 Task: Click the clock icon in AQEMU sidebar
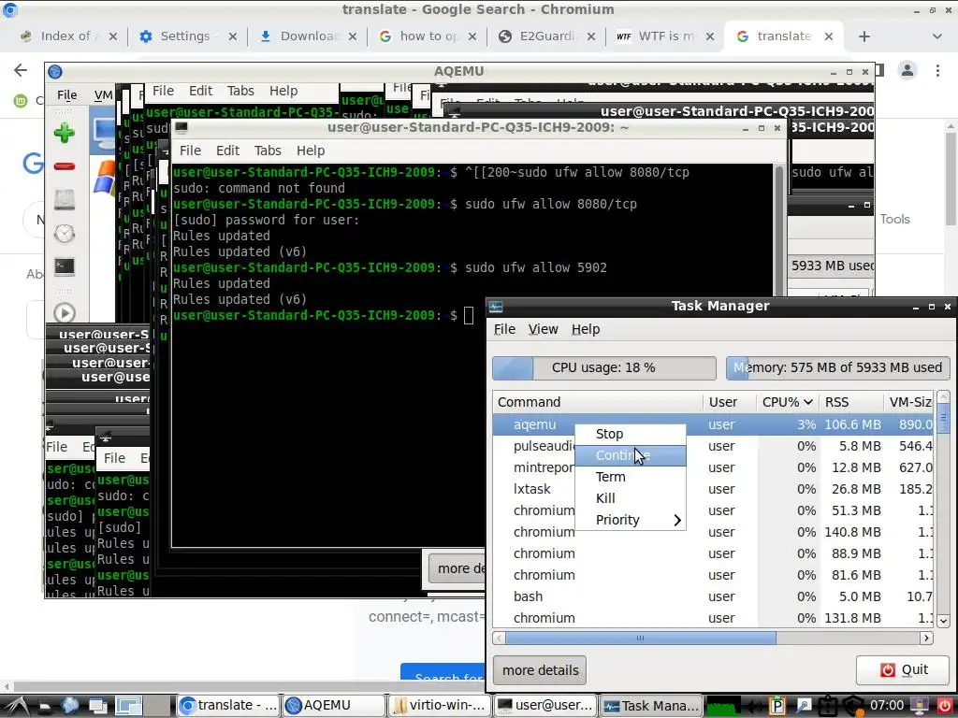click(x=65, y=233)
